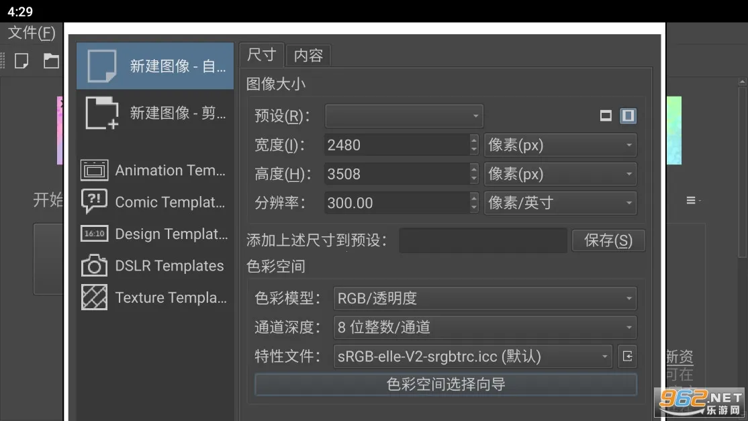Select the new image from clipboard icon
The image size is (748, 421).
pos(101,113)
